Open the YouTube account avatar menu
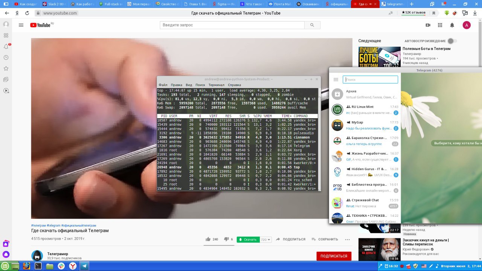 (x=467, y=25)
